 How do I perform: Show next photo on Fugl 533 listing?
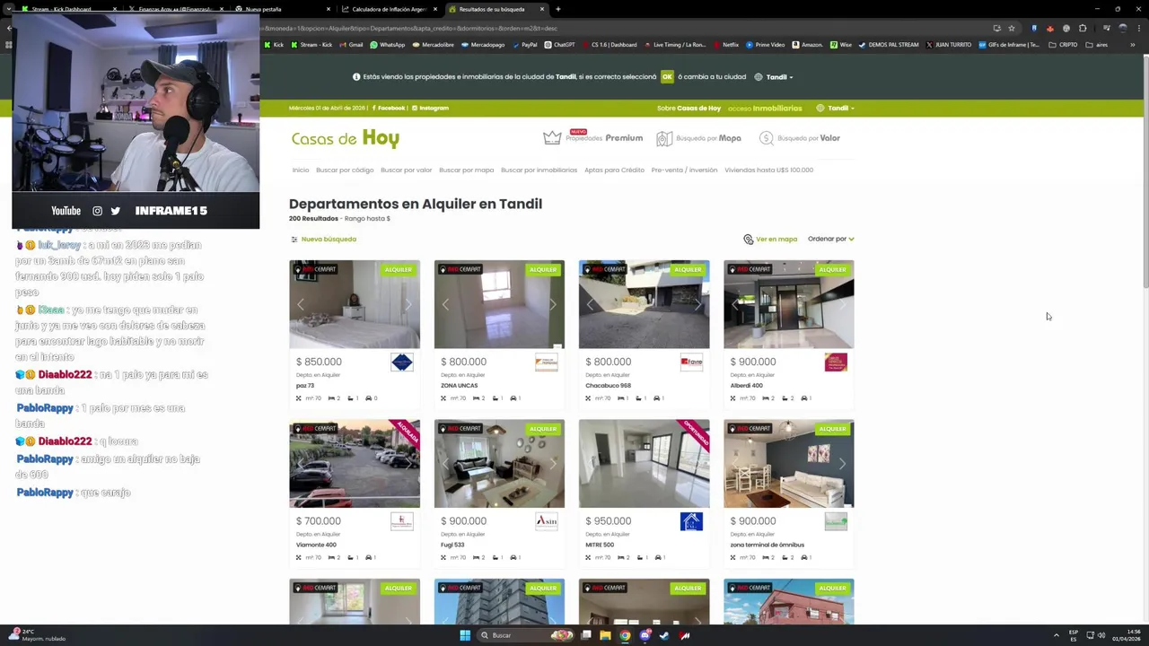553,464
